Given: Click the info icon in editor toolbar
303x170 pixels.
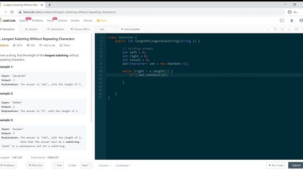Looking at the screenshot, I should pyautogui.click(x=268, y=29).
